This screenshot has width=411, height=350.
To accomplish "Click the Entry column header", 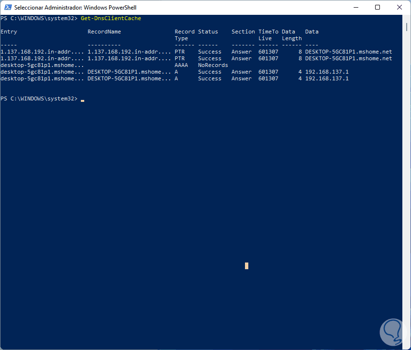I will [x=9, y=32].
